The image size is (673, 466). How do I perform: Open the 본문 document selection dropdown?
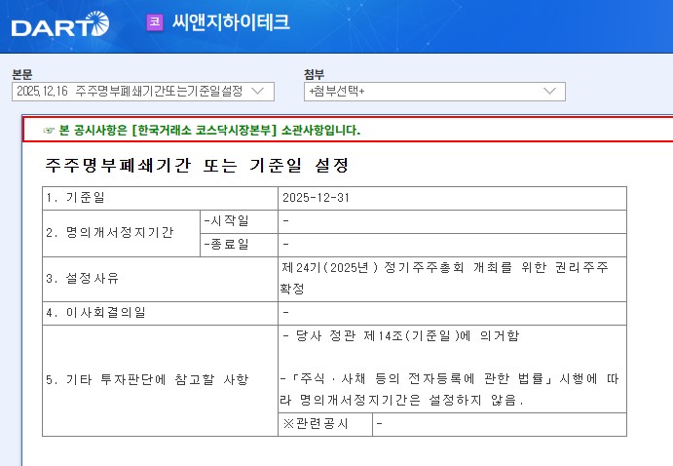point(142,92)
